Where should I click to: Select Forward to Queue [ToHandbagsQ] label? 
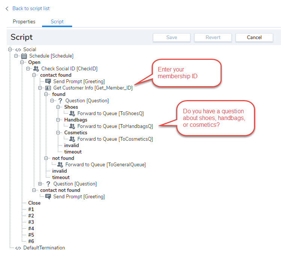(x=115, y=126)
